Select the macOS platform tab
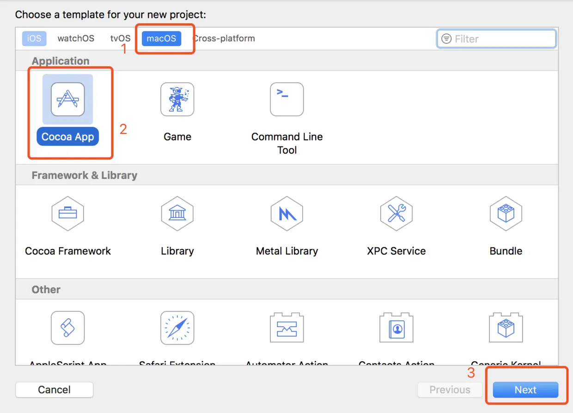 click(161, 38)
